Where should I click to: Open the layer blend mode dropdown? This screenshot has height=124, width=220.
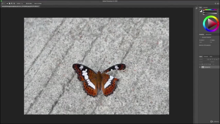[x=205, y=62]
